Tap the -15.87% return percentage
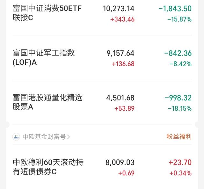This screenshot has width=204, height=189. [x=179, y=19]
